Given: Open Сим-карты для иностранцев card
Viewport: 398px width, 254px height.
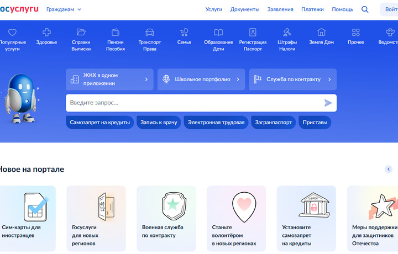Looking at the screenshot, I should 27,219.
